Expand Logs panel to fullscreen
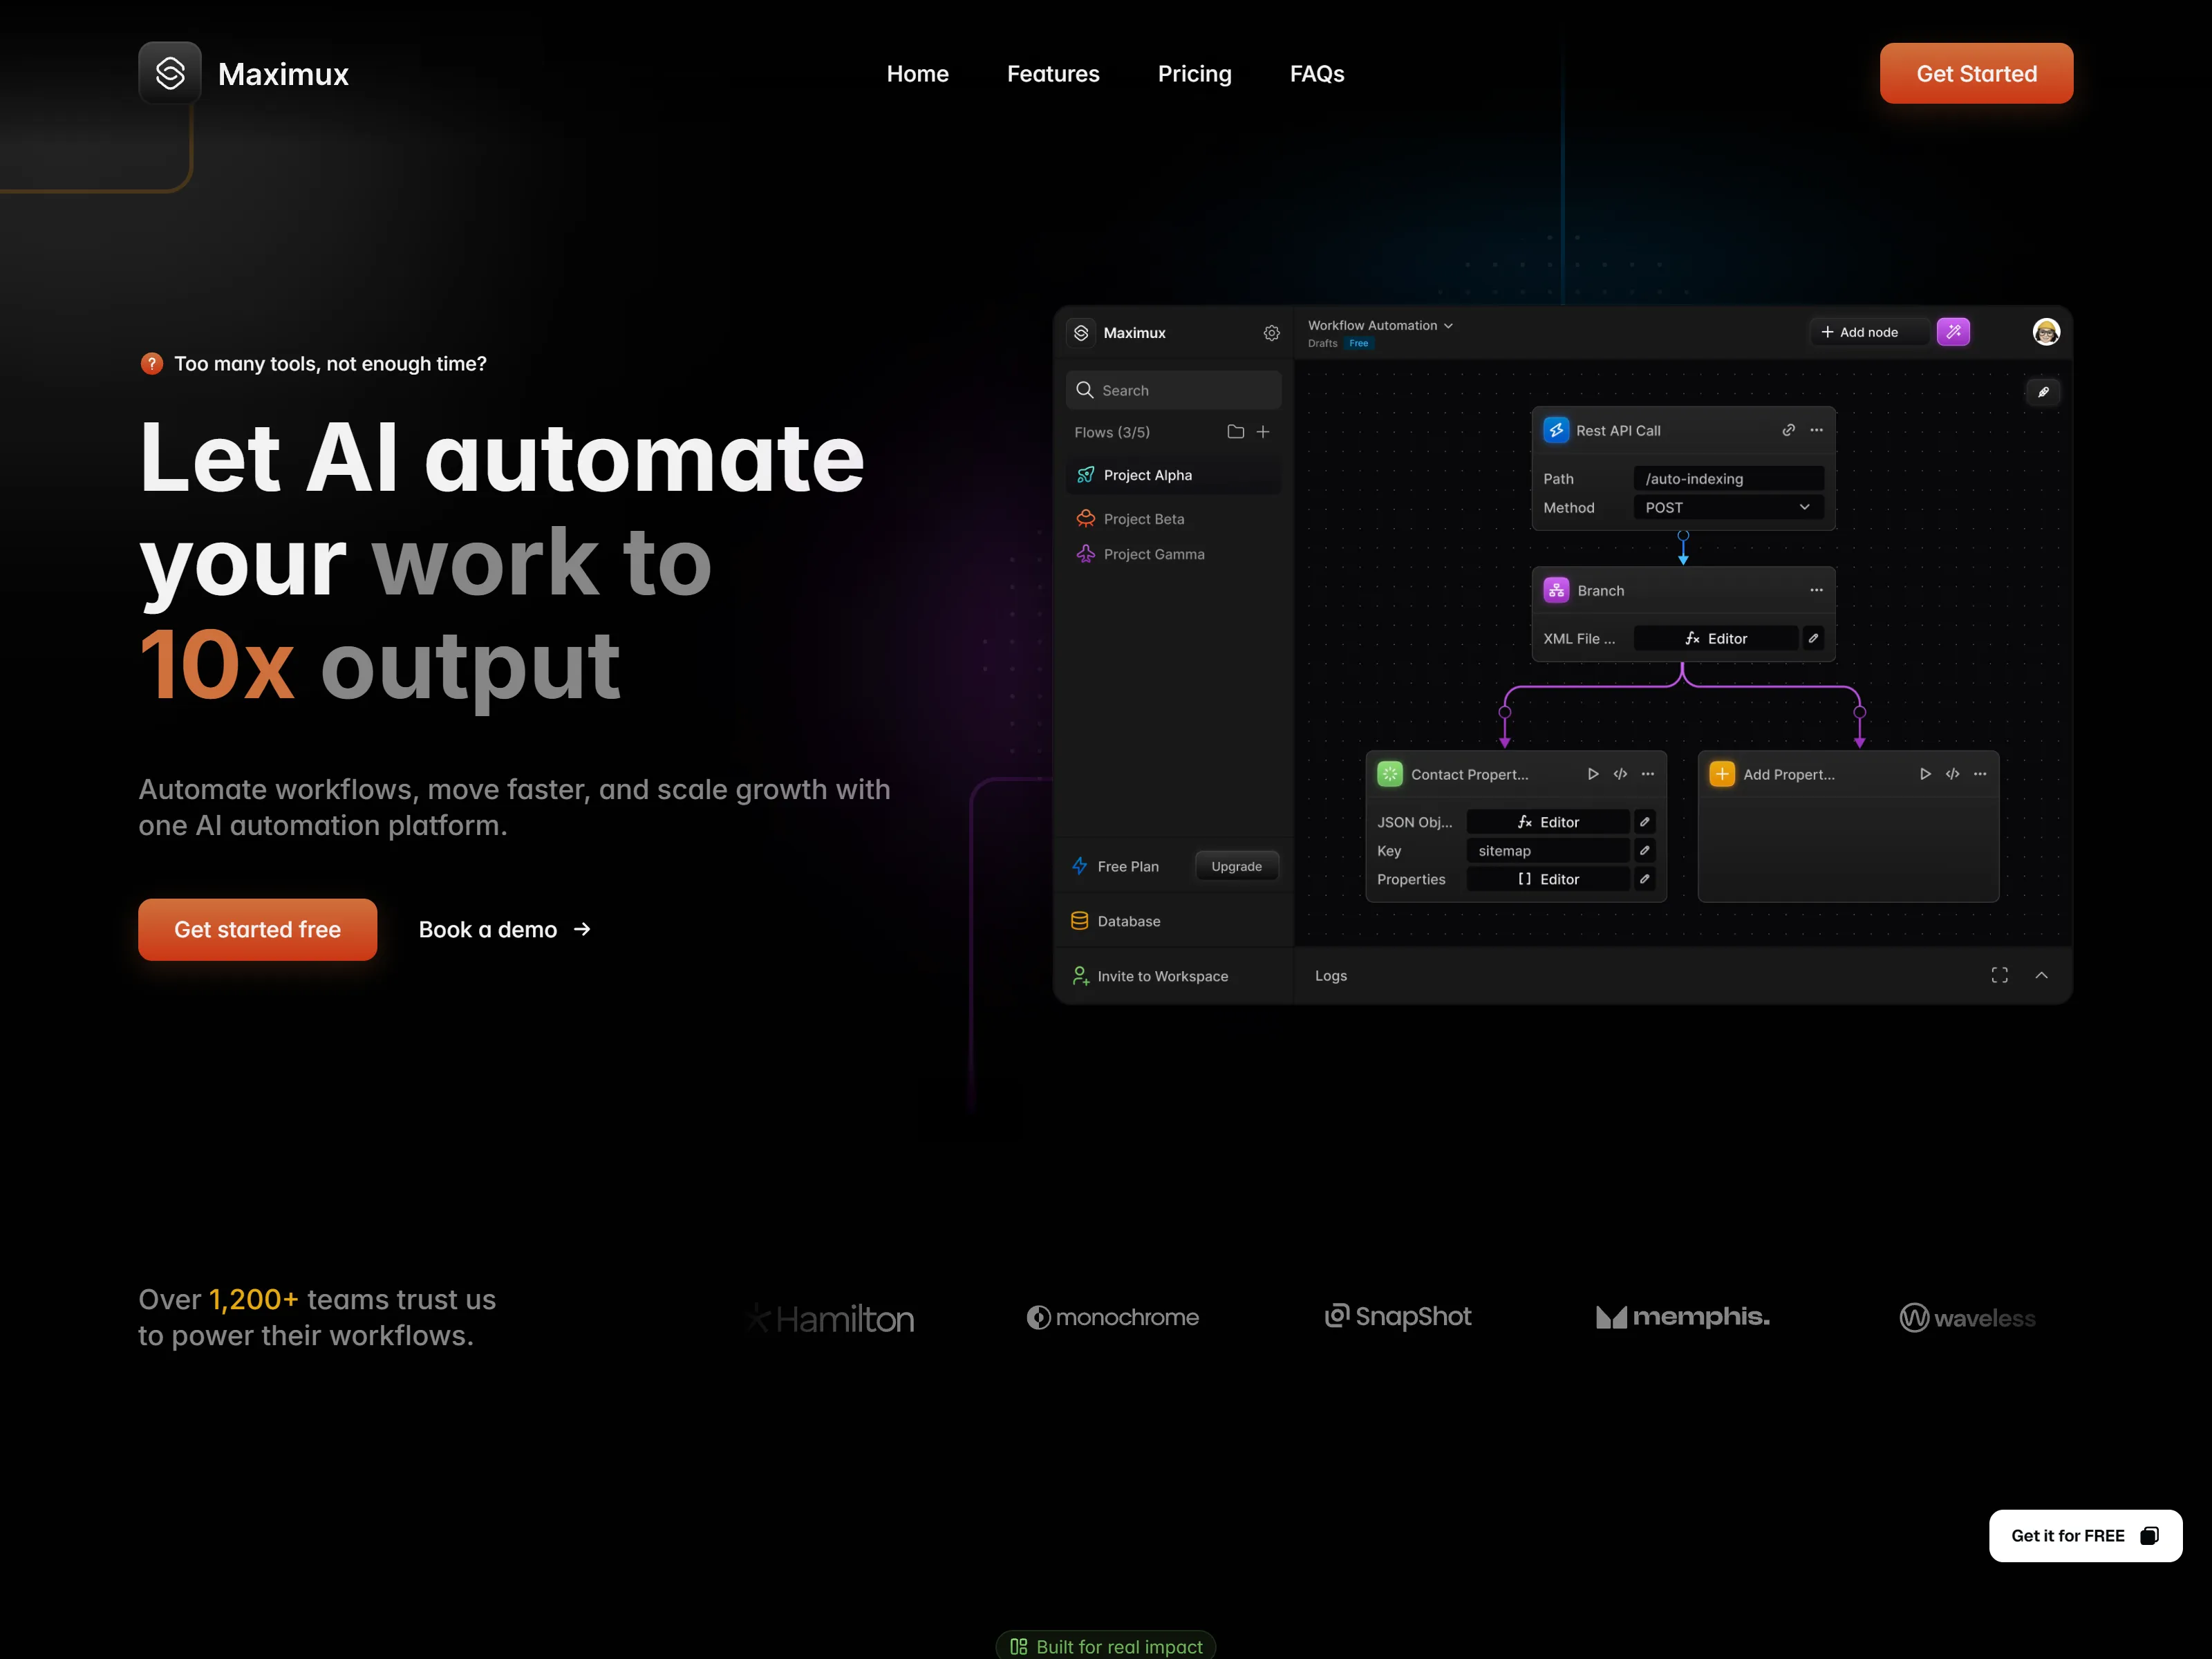The image size is (2212, 1659). pyautogui.click(x=1999, y=975)
